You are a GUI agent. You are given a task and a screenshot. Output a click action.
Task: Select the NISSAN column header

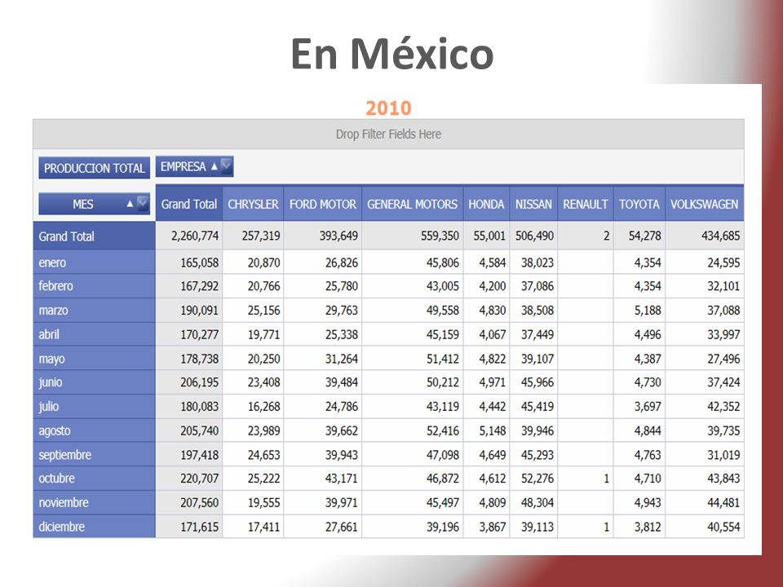[x=533, y=204]
